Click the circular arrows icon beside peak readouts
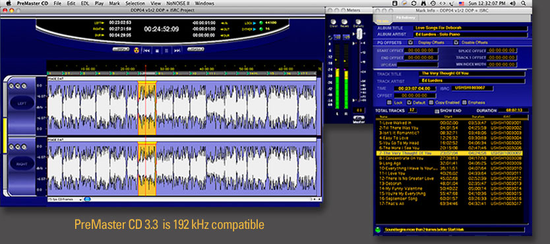This screenshot has width=550, height=244. pos(330,37)
